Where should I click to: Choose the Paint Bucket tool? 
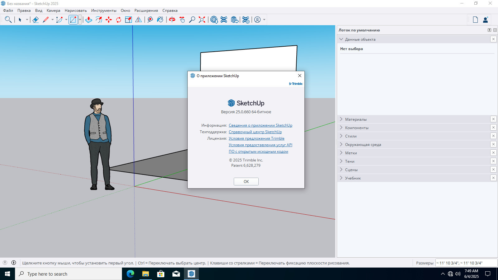tap(160, 20)
